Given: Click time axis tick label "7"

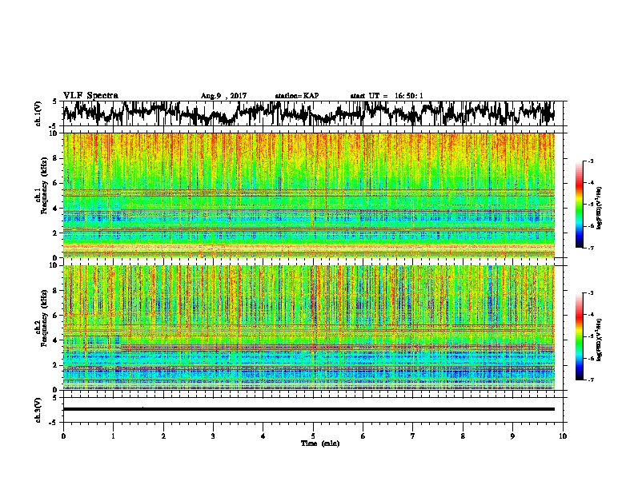Looking at the screenshot, I should click(413, 436).
